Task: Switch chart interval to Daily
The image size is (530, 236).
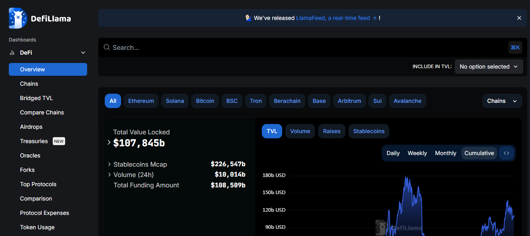Action: point(393,153)
